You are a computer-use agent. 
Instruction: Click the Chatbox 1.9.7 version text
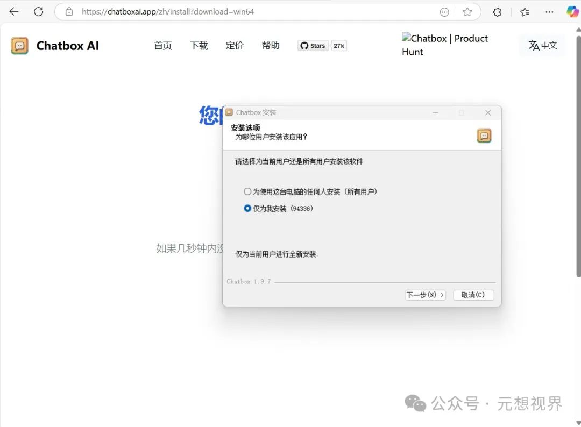click(x=249, y=281)
